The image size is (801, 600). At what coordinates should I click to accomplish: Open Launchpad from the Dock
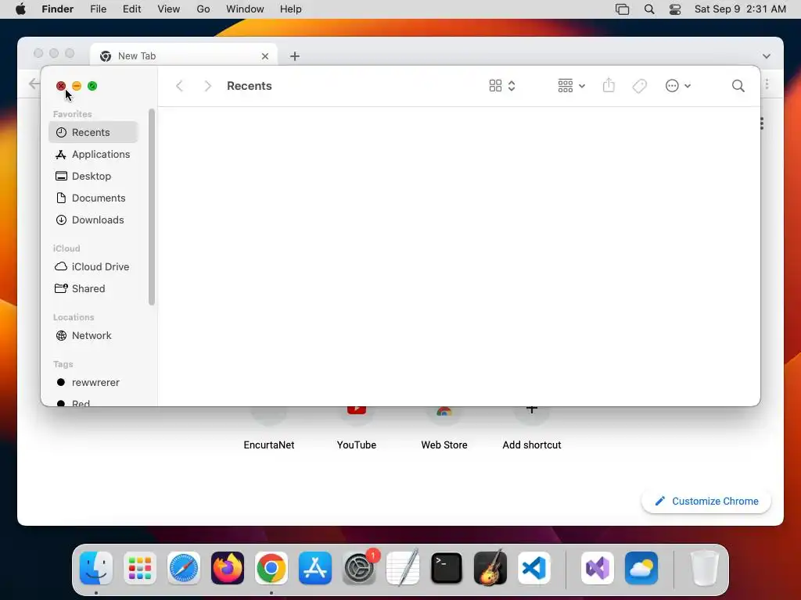point(140,568)
